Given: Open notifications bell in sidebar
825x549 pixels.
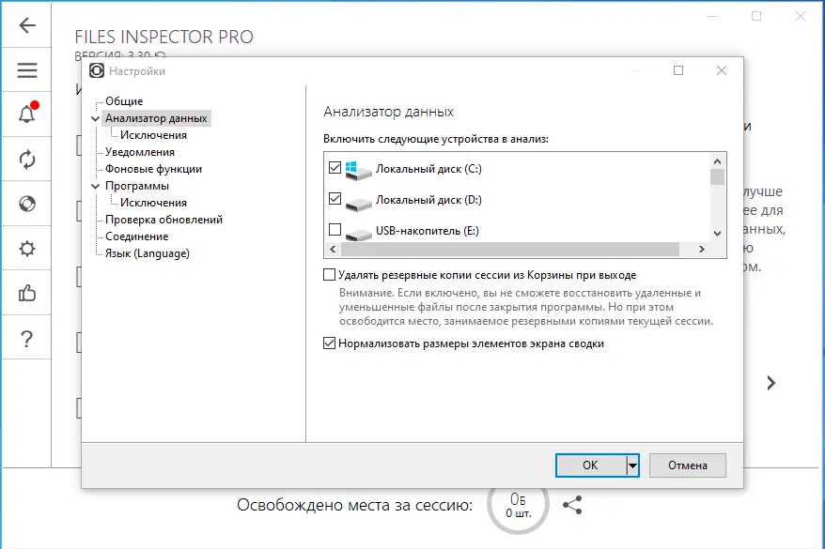Looking at the screenshot, I should click(x=27, y=114).
